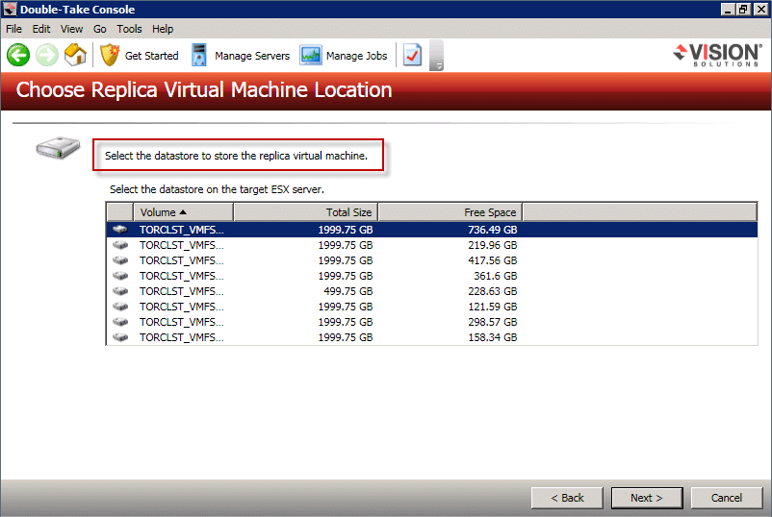772x517 pixels.
Task: Click the 219.96 GB free space cell
Action: (x=492, y=245)
